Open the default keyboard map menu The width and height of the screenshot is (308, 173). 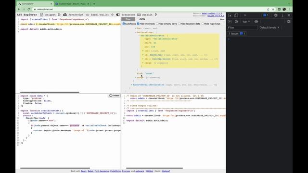145,15
